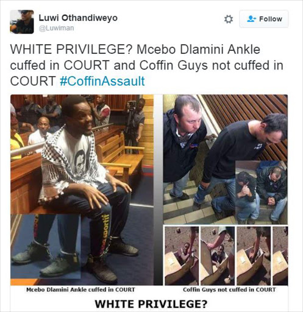This screenshot has width=303, height=312.
Task: Click the @Luwiman handle
Action: click(x=56, y=28)
